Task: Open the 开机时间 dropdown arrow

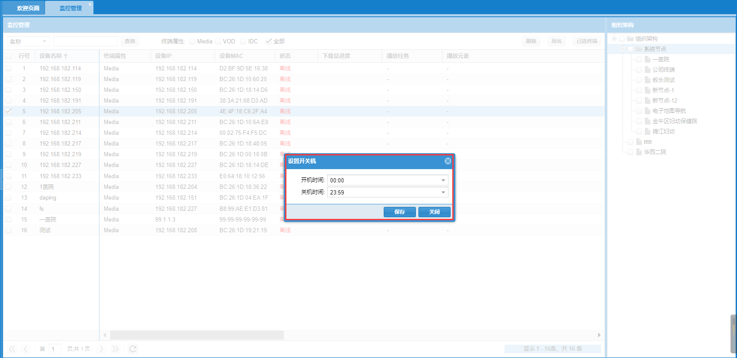Action: click(443, 180)
